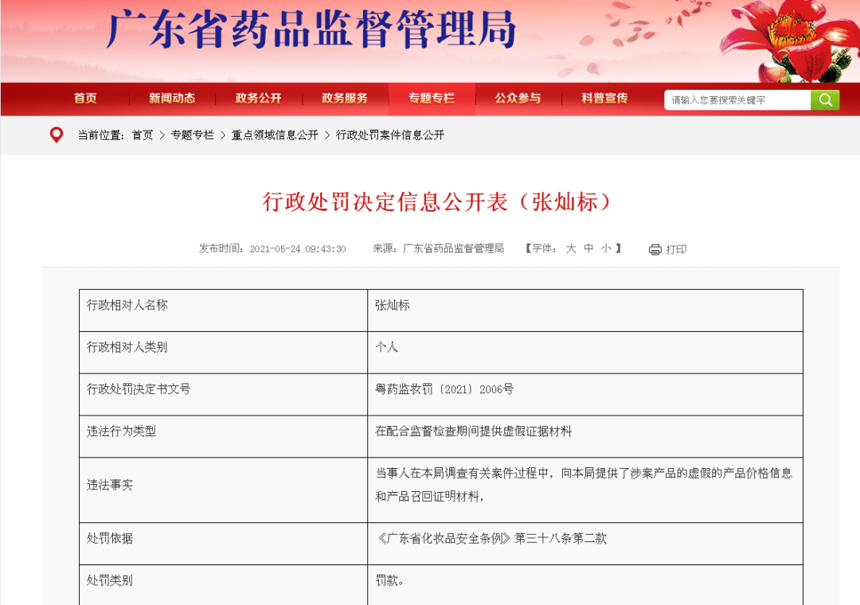
Task: Click the 打印 print link
Action: point(676,249)
